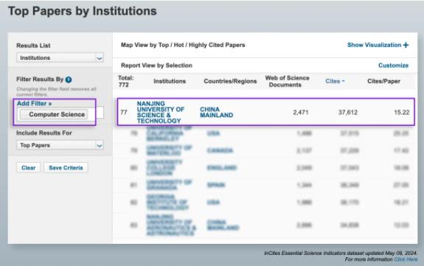Open Nanjing University of Science & Technology link
Screen dimensions: 424x266
click(160, 112)
